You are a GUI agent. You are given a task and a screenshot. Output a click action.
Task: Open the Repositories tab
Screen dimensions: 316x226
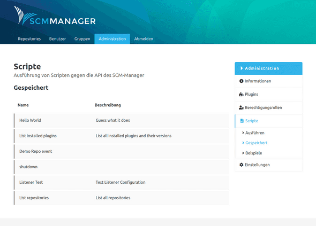coord(29,39)
